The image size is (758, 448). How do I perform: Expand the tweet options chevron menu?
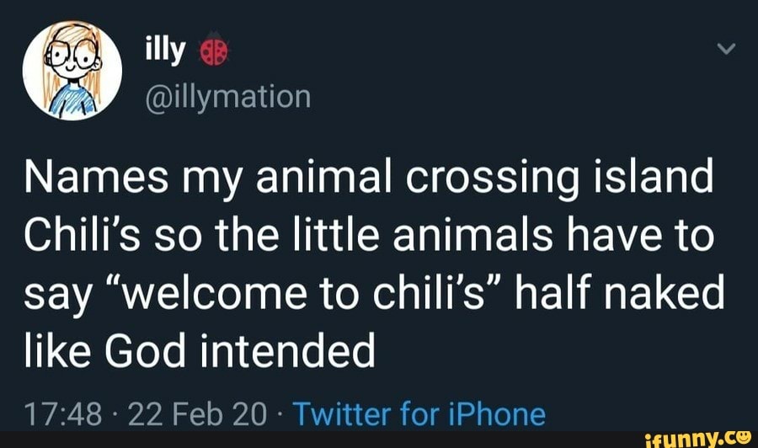pos(726,48)
